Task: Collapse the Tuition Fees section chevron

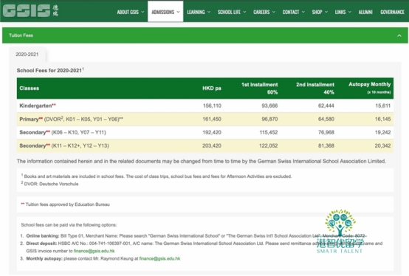Action: coord(399,35)
